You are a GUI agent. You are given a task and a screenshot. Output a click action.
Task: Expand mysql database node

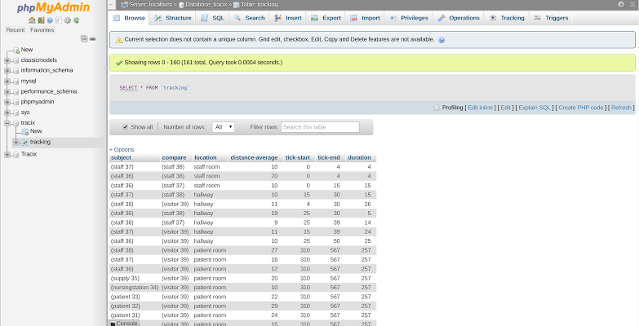[7, 81]
